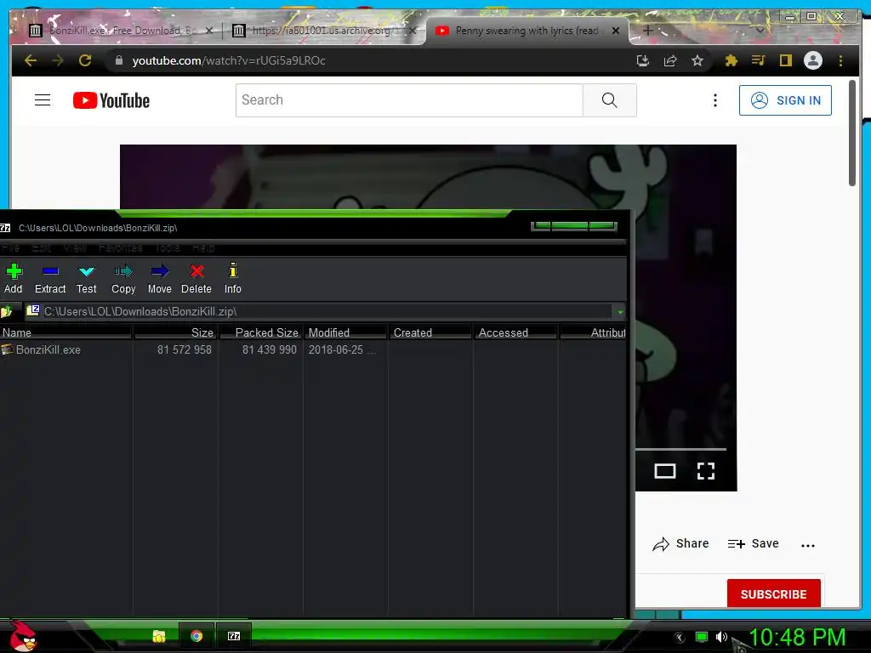
Task: Click the Move toolbar icon in 7-Zip
Action: click(x=159, y=279)
